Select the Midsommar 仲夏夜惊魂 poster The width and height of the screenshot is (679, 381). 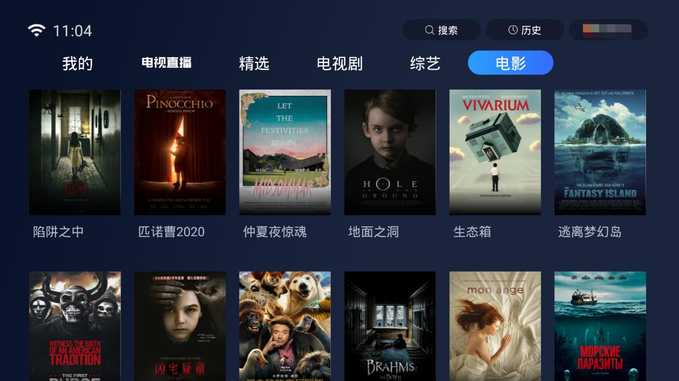[285, 152]
